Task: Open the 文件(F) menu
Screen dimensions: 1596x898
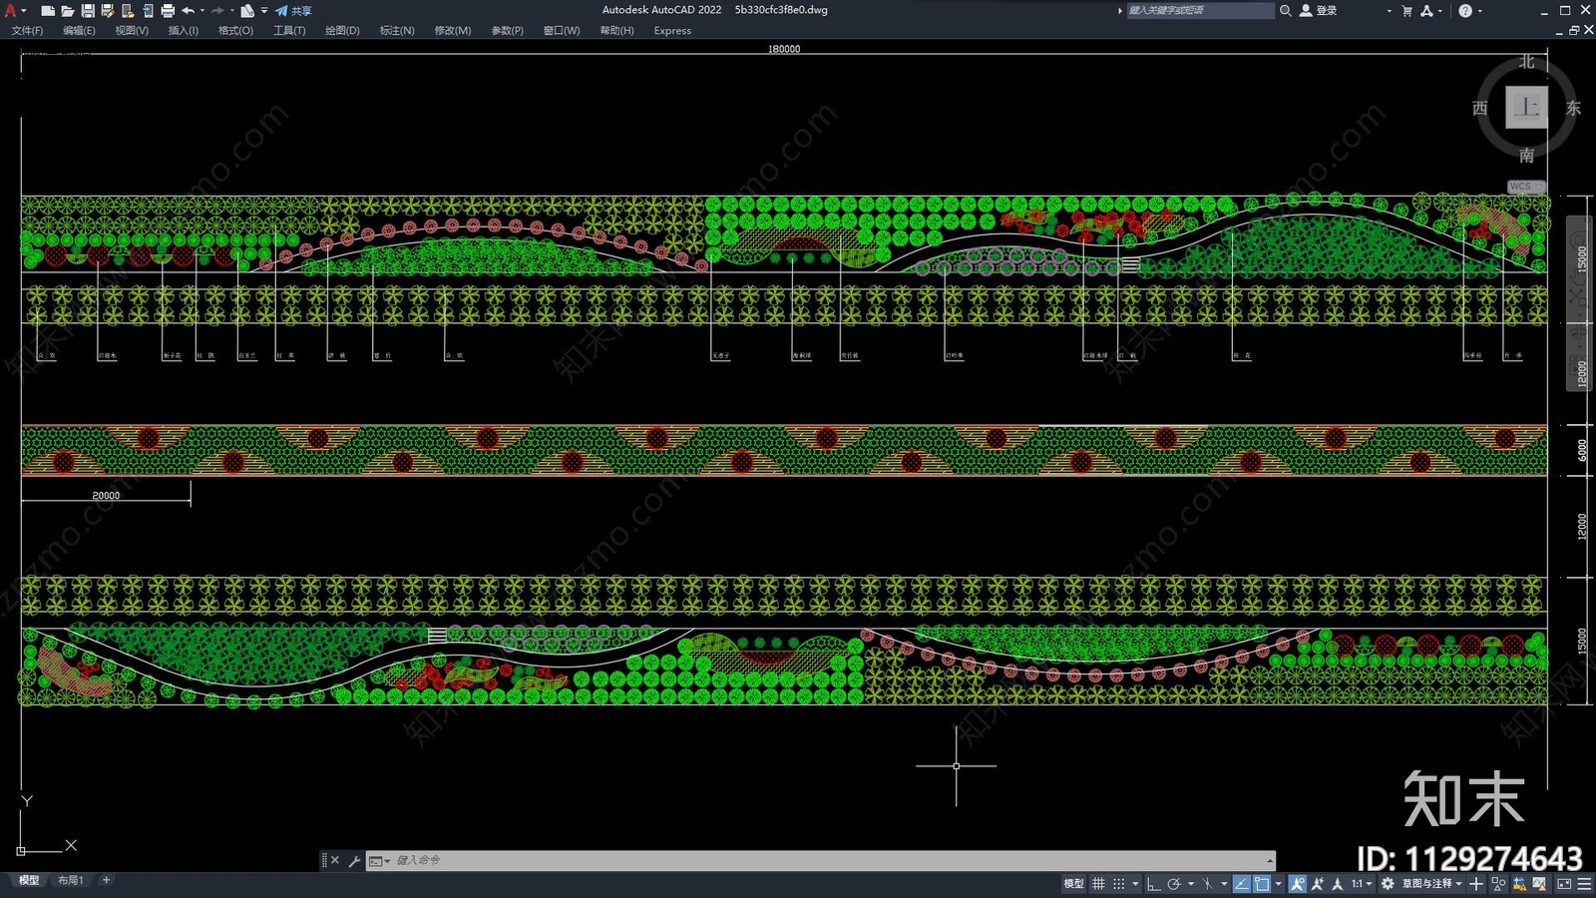Action: pyautogui.click(x=27, y=31)
